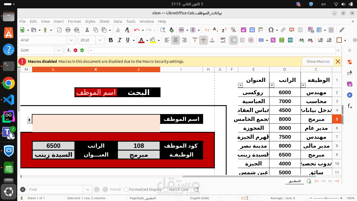The image size is (357, 201).
Task: Show draw functions brush icon
Action: pos(342,30)
